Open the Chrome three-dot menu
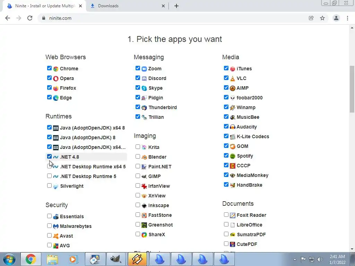The width and height of the screenshot is (355, 266). pos(347,18)
